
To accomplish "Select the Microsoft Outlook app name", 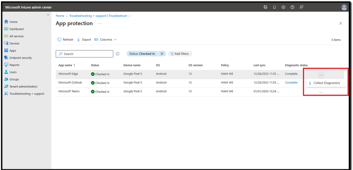I will pos(70,83).
